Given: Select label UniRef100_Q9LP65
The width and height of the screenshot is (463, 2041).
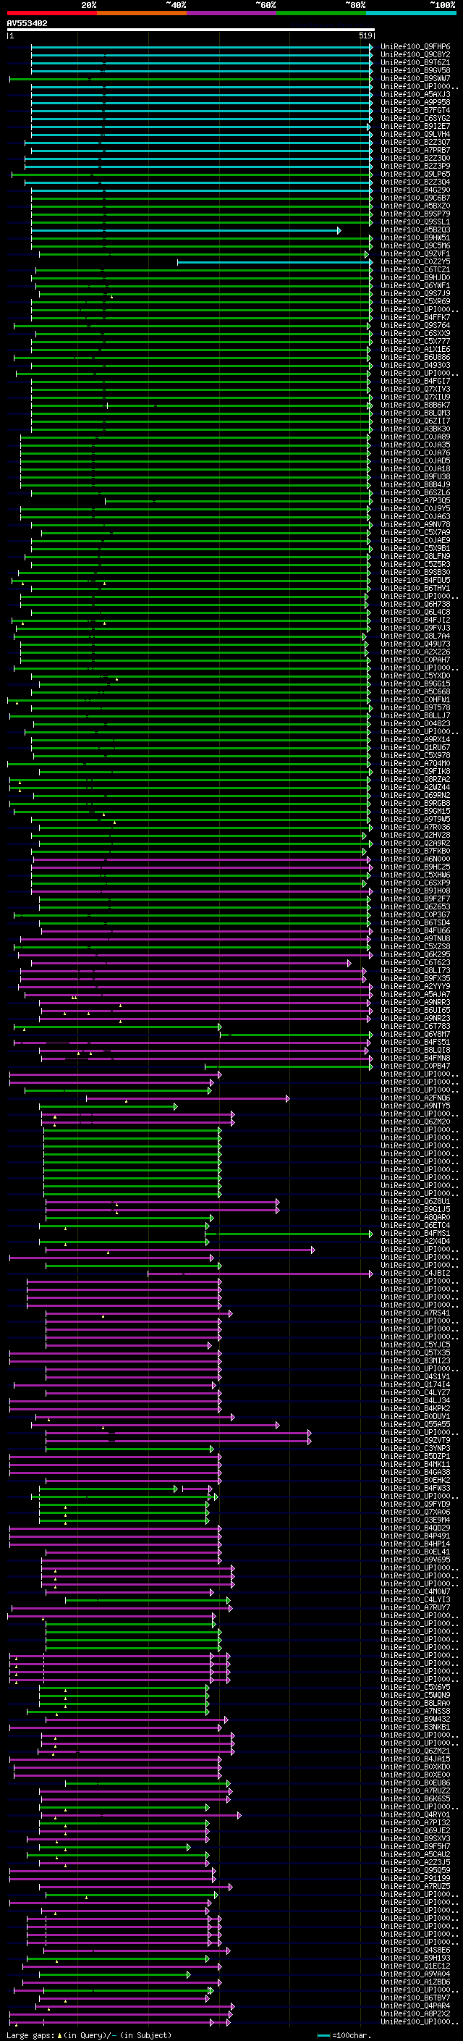Looking at the screenshot, I should [x=415, y=174].
